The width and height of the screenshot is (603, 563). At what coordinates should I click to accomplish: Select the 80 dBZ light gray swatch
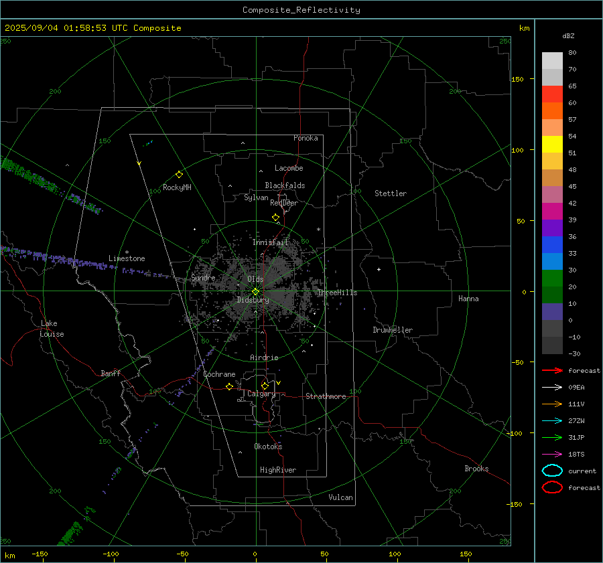(x=552, y=60)
